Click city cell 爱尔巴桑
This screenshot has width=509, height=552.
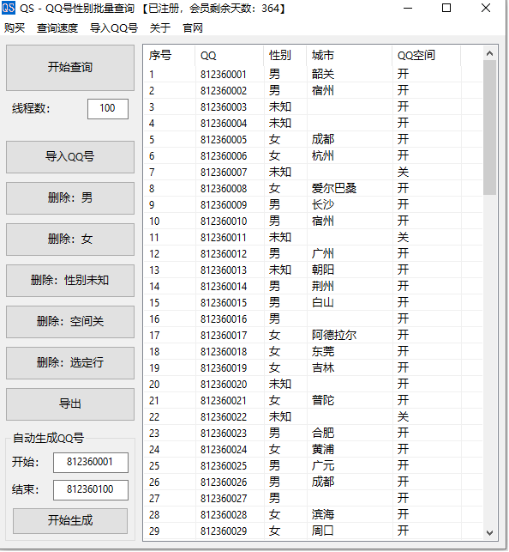(333, 189)
